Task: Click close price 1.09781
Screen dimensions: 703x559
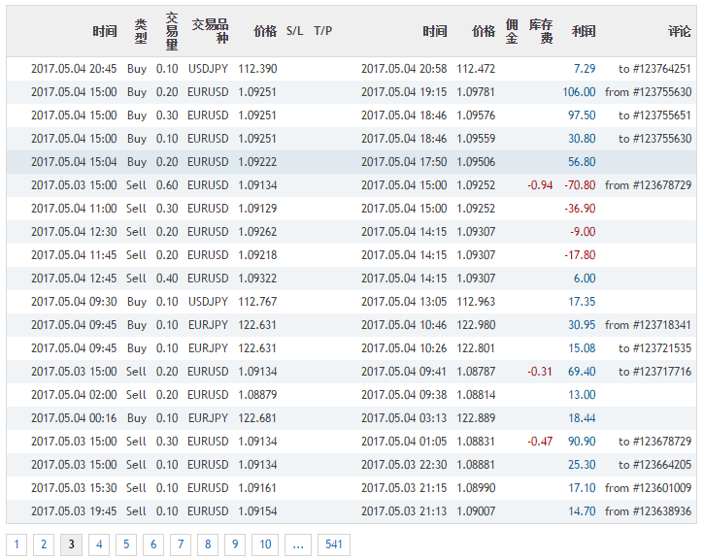Action: pos(476,92)
